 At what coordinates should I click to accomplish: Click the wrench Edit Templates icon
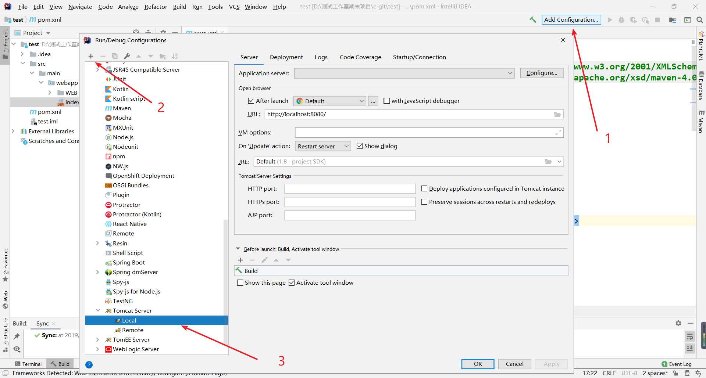point(127,56)
